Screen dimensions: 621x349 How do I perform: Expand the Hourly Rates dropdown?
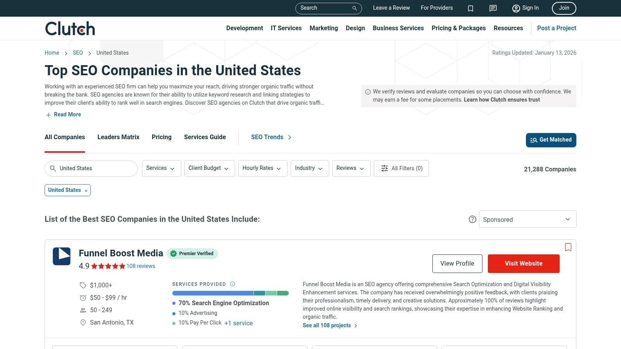pos(262,168)
